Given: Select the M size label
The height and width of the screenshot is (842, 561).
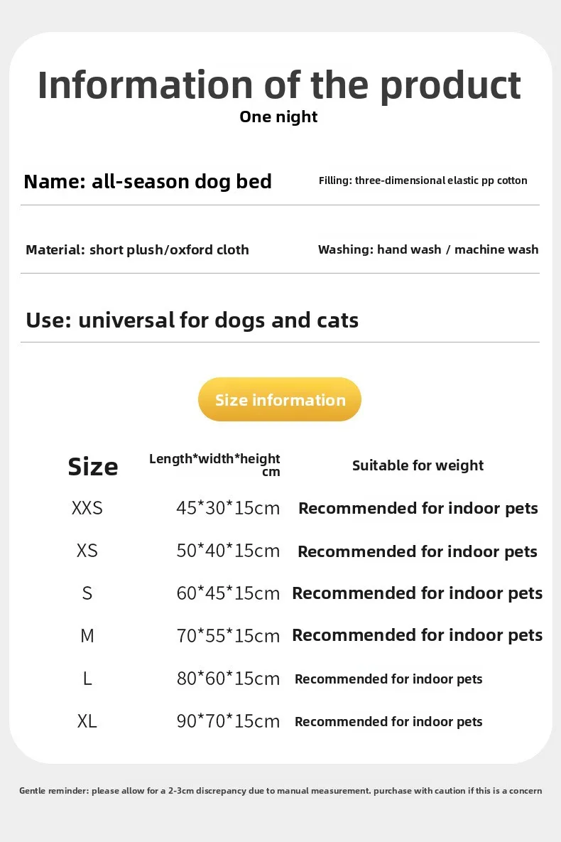Looking at the screenshot, I should pyautogui.click(x=87, y=635).
